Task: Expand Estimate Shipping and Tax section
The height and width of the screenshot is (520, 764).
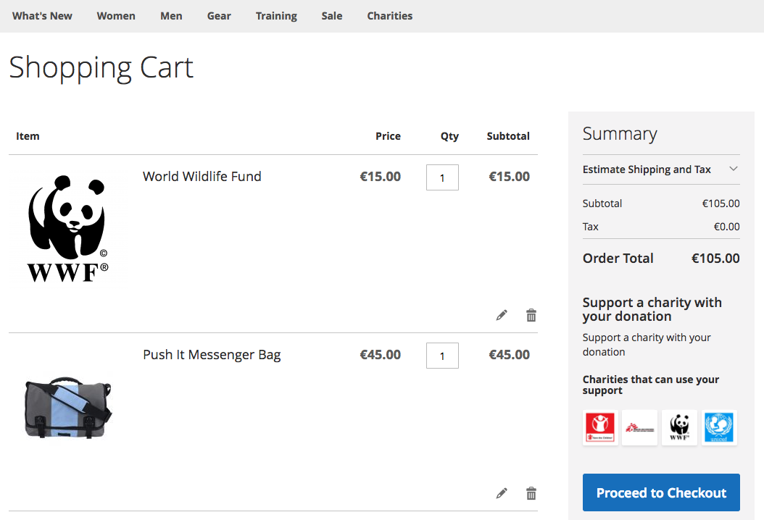Action: click(660, 169)
